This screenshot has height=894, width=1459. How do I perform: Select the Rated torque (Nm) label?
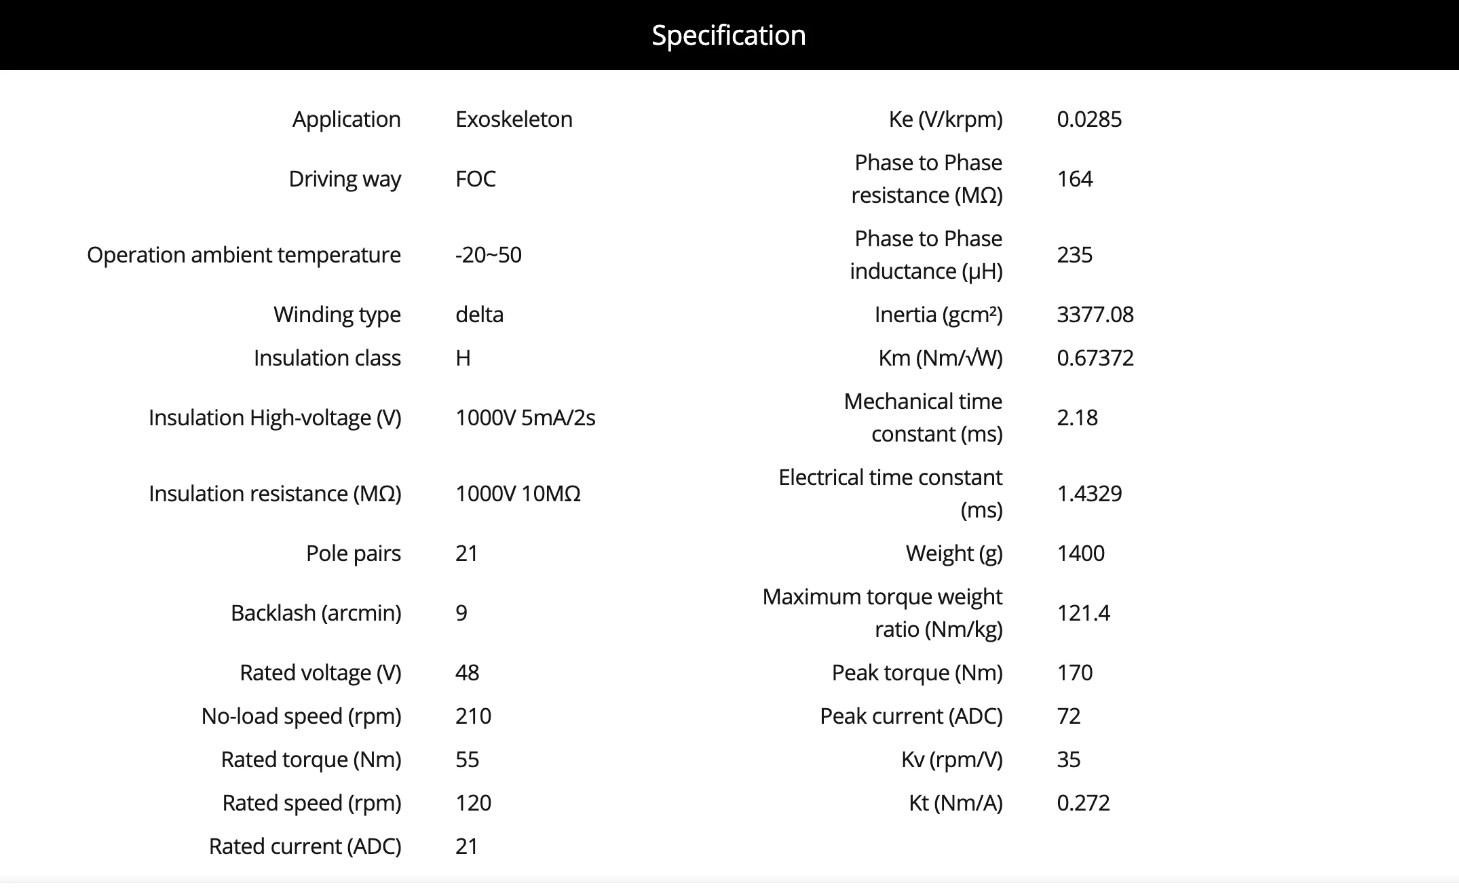311,760
